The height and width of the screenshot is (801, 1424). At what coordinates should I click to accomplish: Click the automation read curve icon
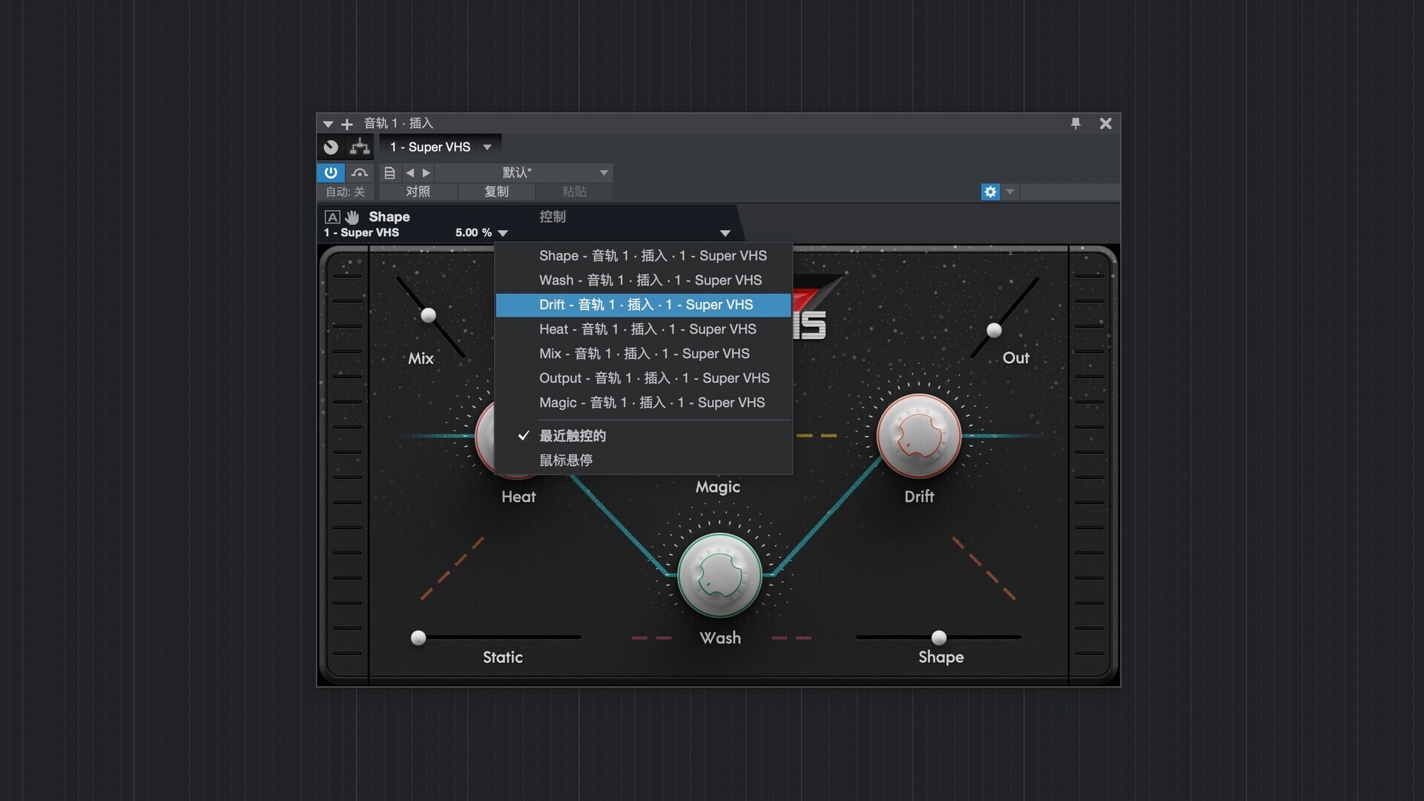tap(360, 173)
